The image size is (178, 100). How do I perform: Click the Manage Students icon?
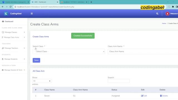3,59
